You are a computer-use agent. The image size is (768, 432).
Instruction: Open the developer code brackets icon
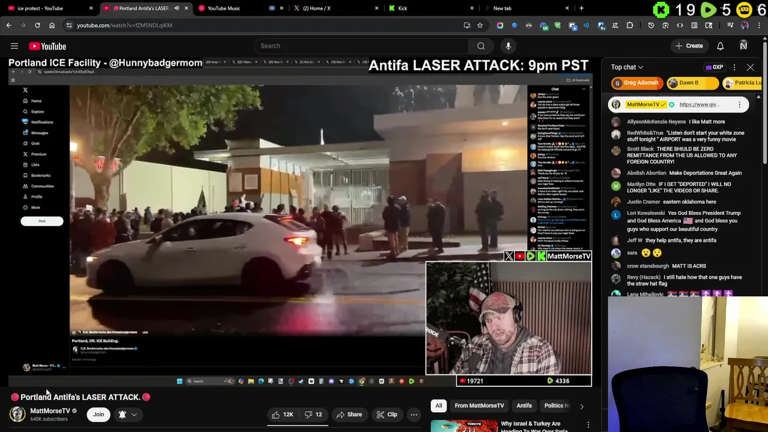tap(680, 25)
